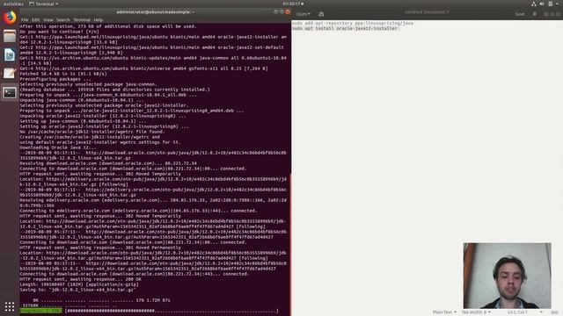563x316 pixels.
Task: Click Save in the text editor
Action: 520,14
